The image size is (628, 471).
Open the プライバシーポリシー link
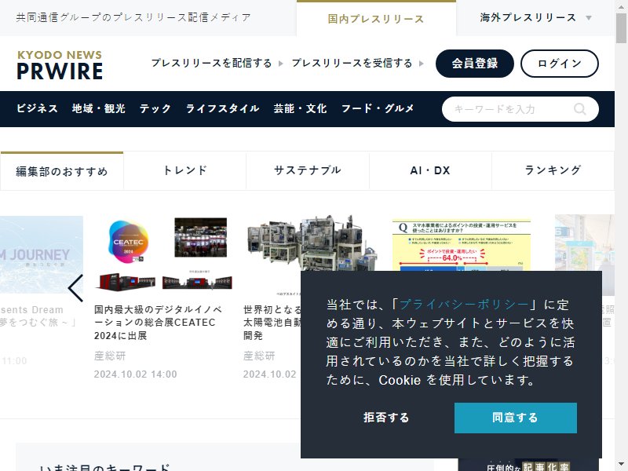464,305
